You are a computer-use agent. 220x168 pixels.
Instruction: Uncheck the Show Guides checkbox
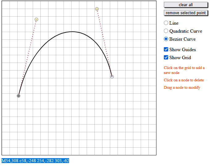click(x=166, y=50)
